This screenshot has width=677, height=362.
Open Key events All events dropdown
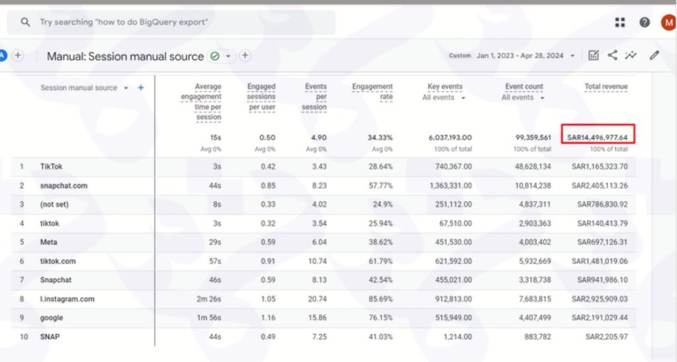pyautogui.click(x=444, y=98)
